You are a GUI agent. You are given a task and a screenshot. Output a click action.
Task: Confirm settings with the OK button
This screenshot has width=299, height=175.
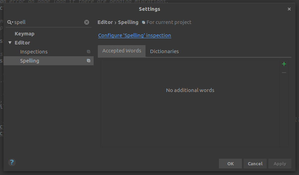230,164
